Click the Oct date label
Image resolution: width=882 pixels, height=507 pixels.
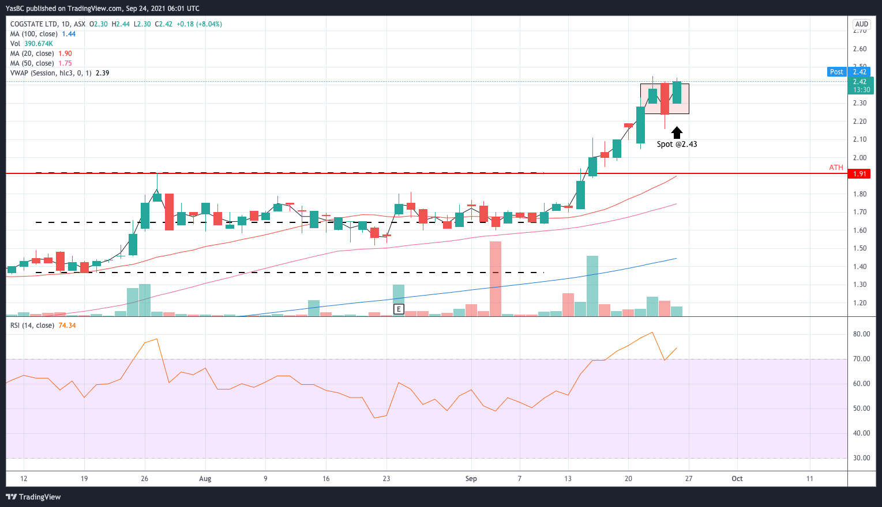tap(737, 479)
